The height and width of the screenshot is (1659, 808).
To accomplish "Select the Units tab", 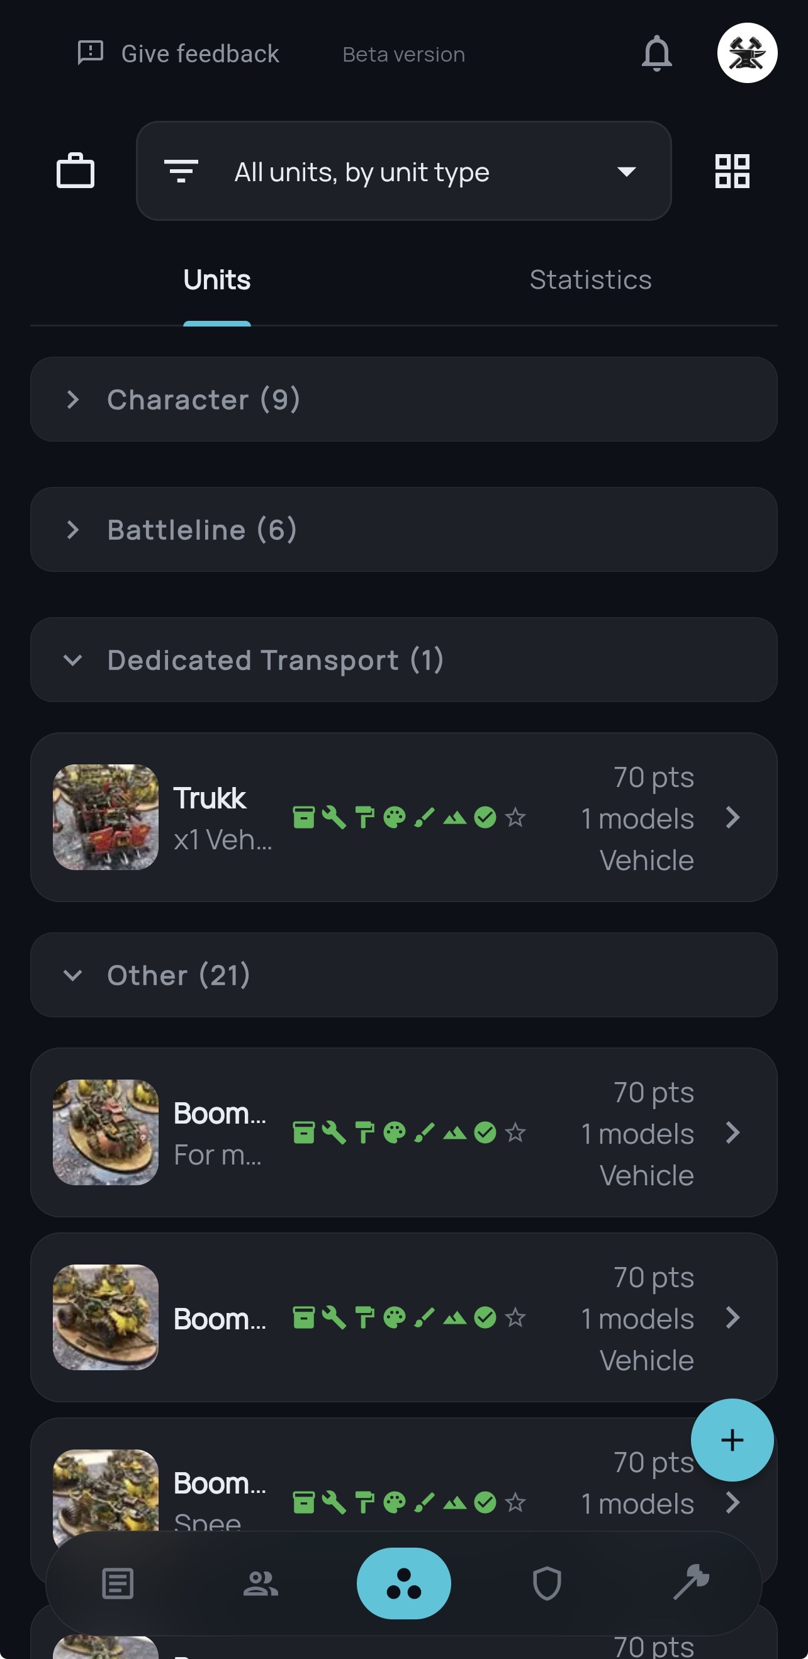I will pyautogui.click(x=216, y=279).
